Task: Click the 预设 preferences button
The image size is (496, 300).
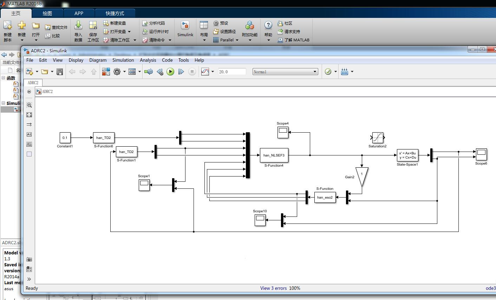Action: point(221,23)
